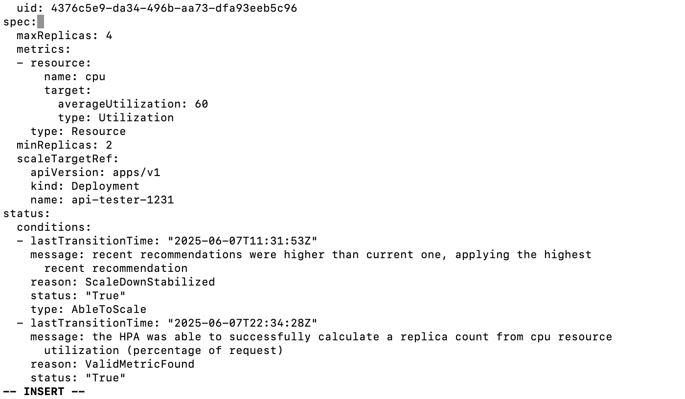Click the name: cpu line
This screenshot has height=399, width=685.
75,77
